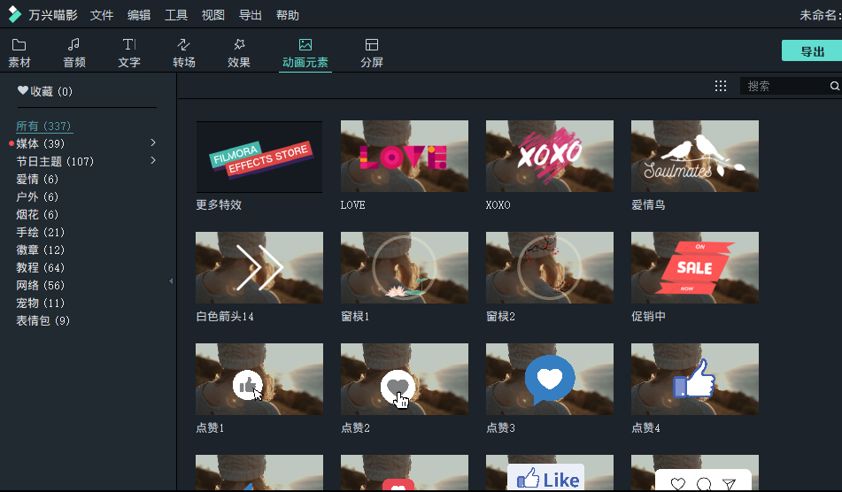Click the 更多特效 label

[x=219, y=205]
